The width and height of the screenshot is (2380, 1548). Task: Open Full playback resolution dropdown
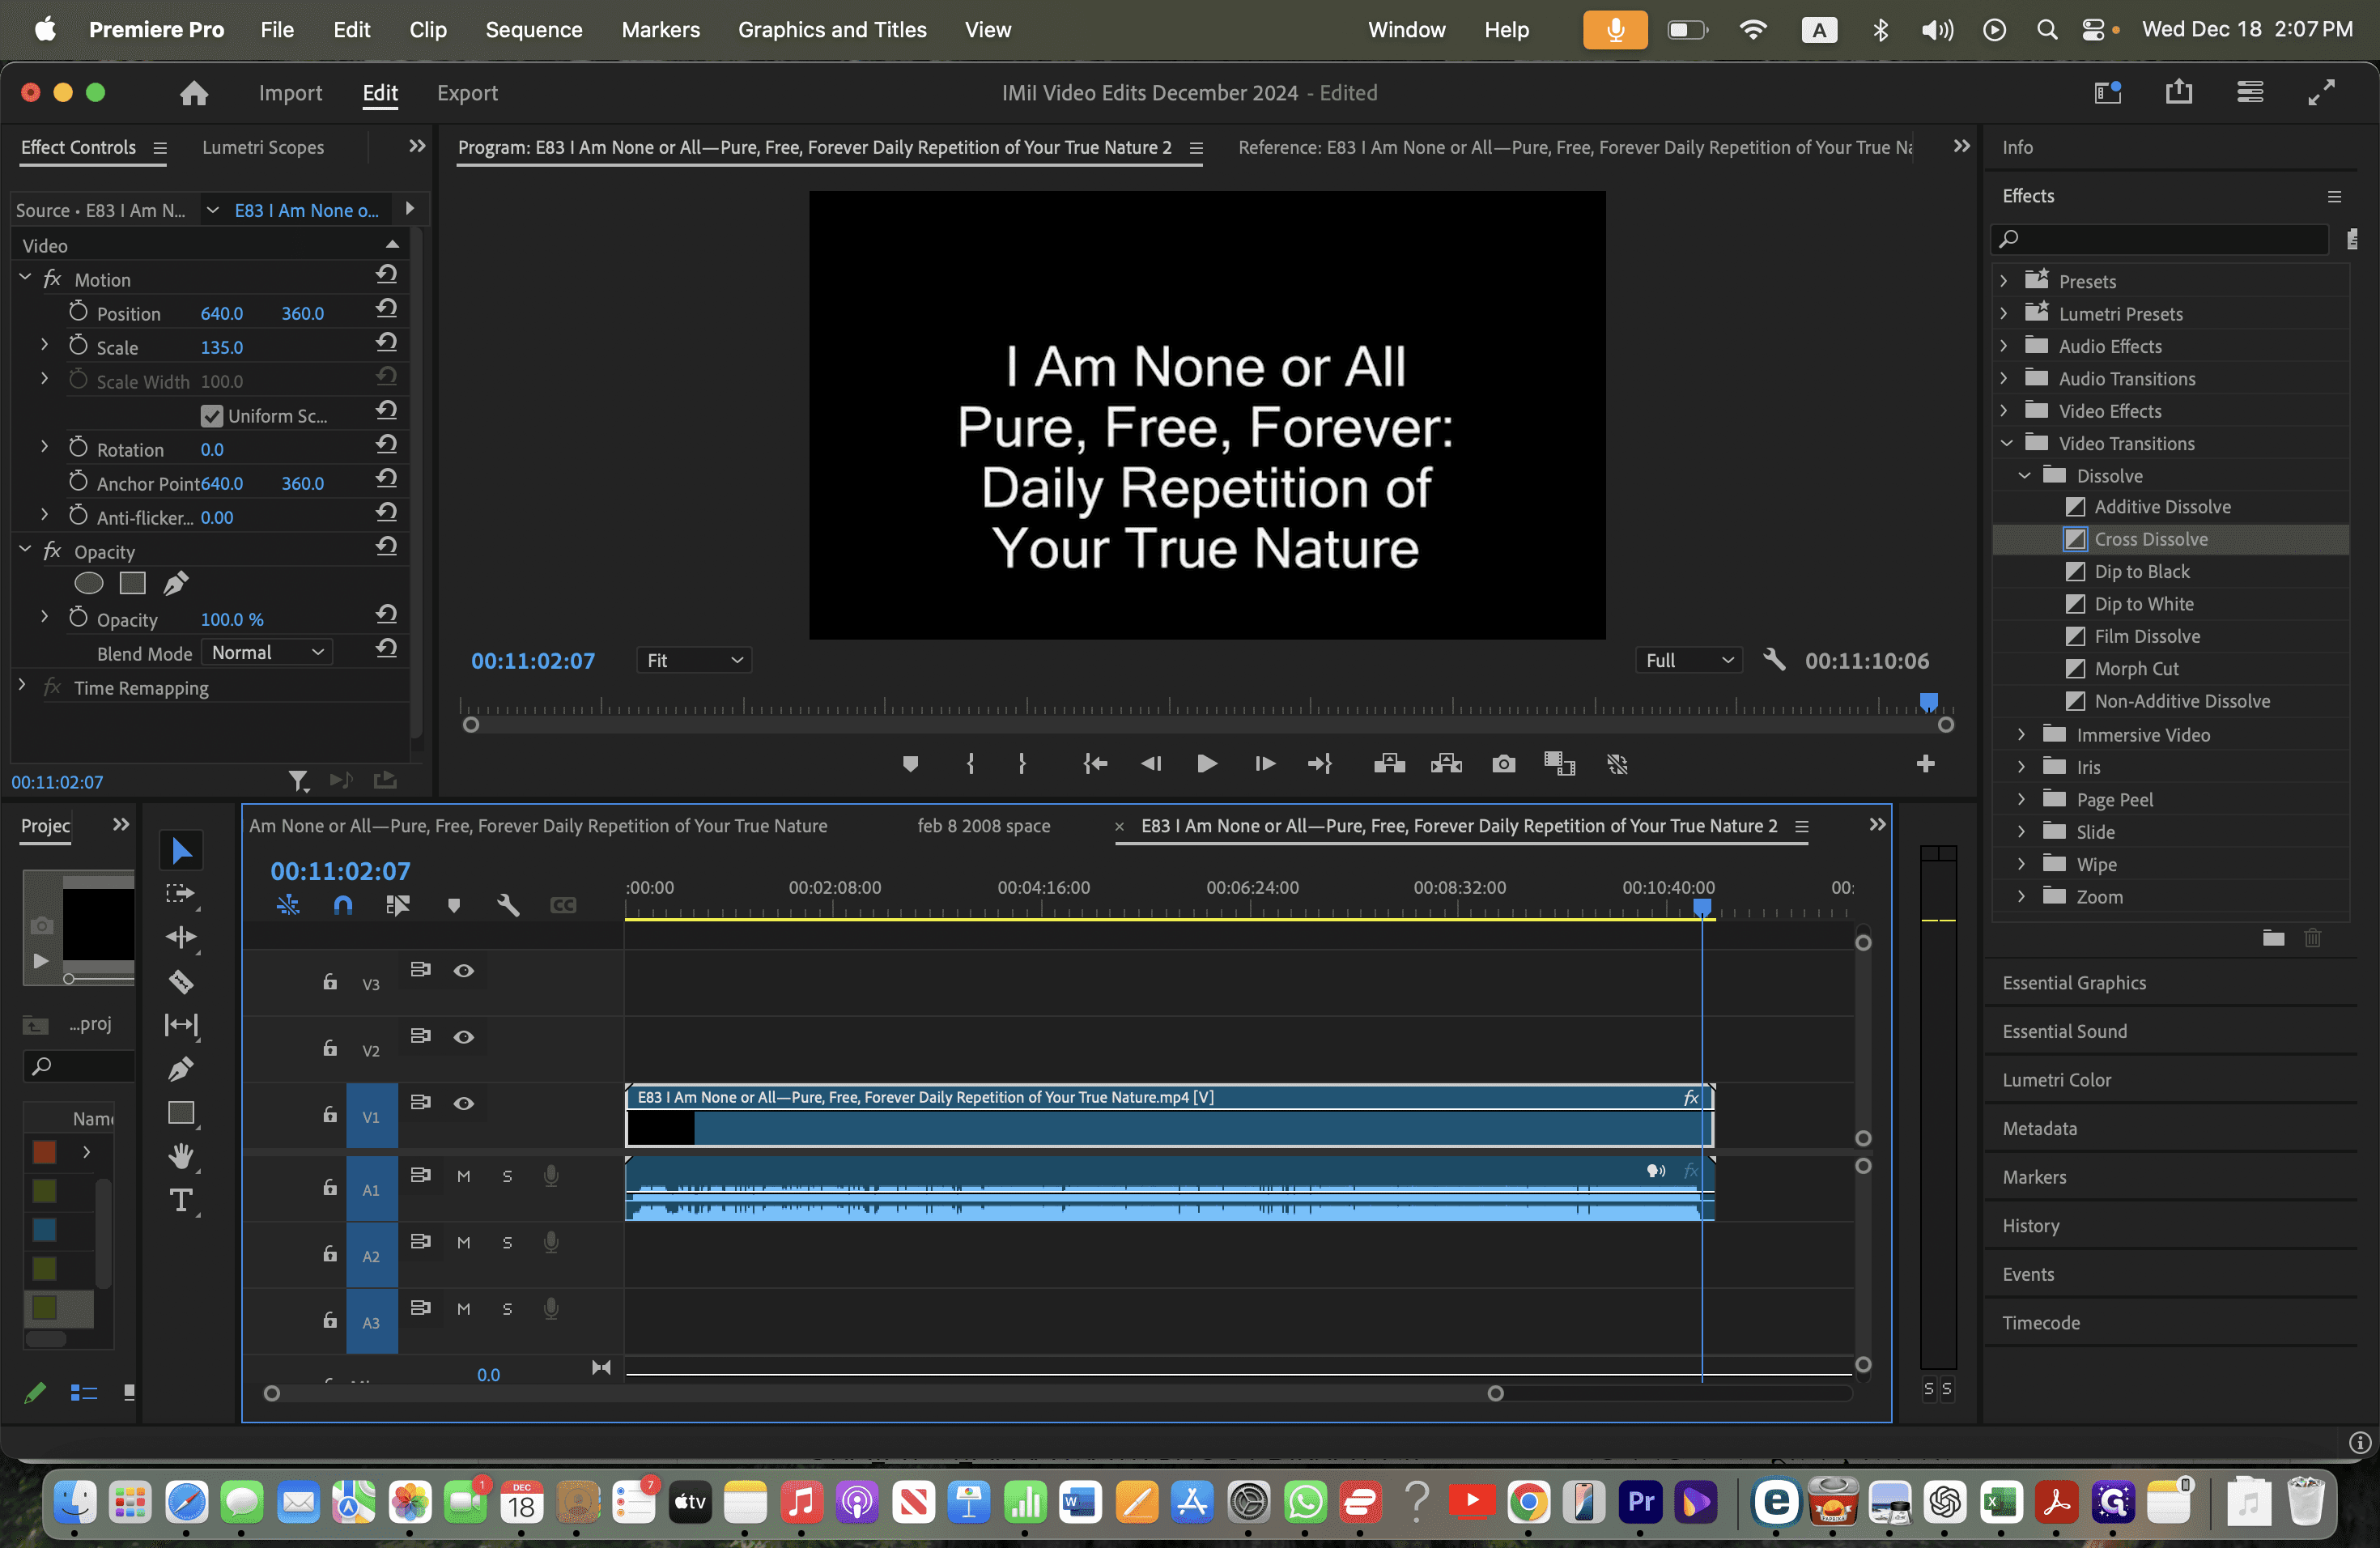[1688, 660]
